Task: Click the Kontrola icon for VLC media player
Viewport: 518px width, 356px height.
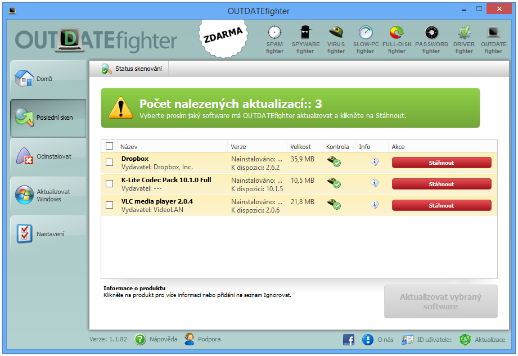Action: [334, 204]
